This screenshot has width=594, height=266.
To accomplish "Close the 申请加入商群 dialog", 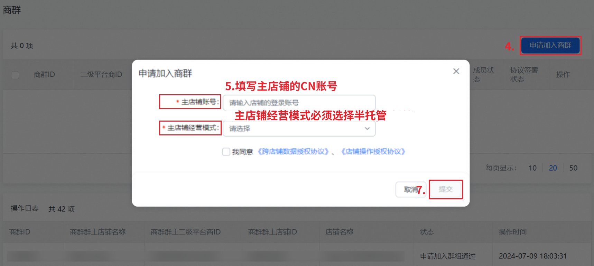I will 456,71.
